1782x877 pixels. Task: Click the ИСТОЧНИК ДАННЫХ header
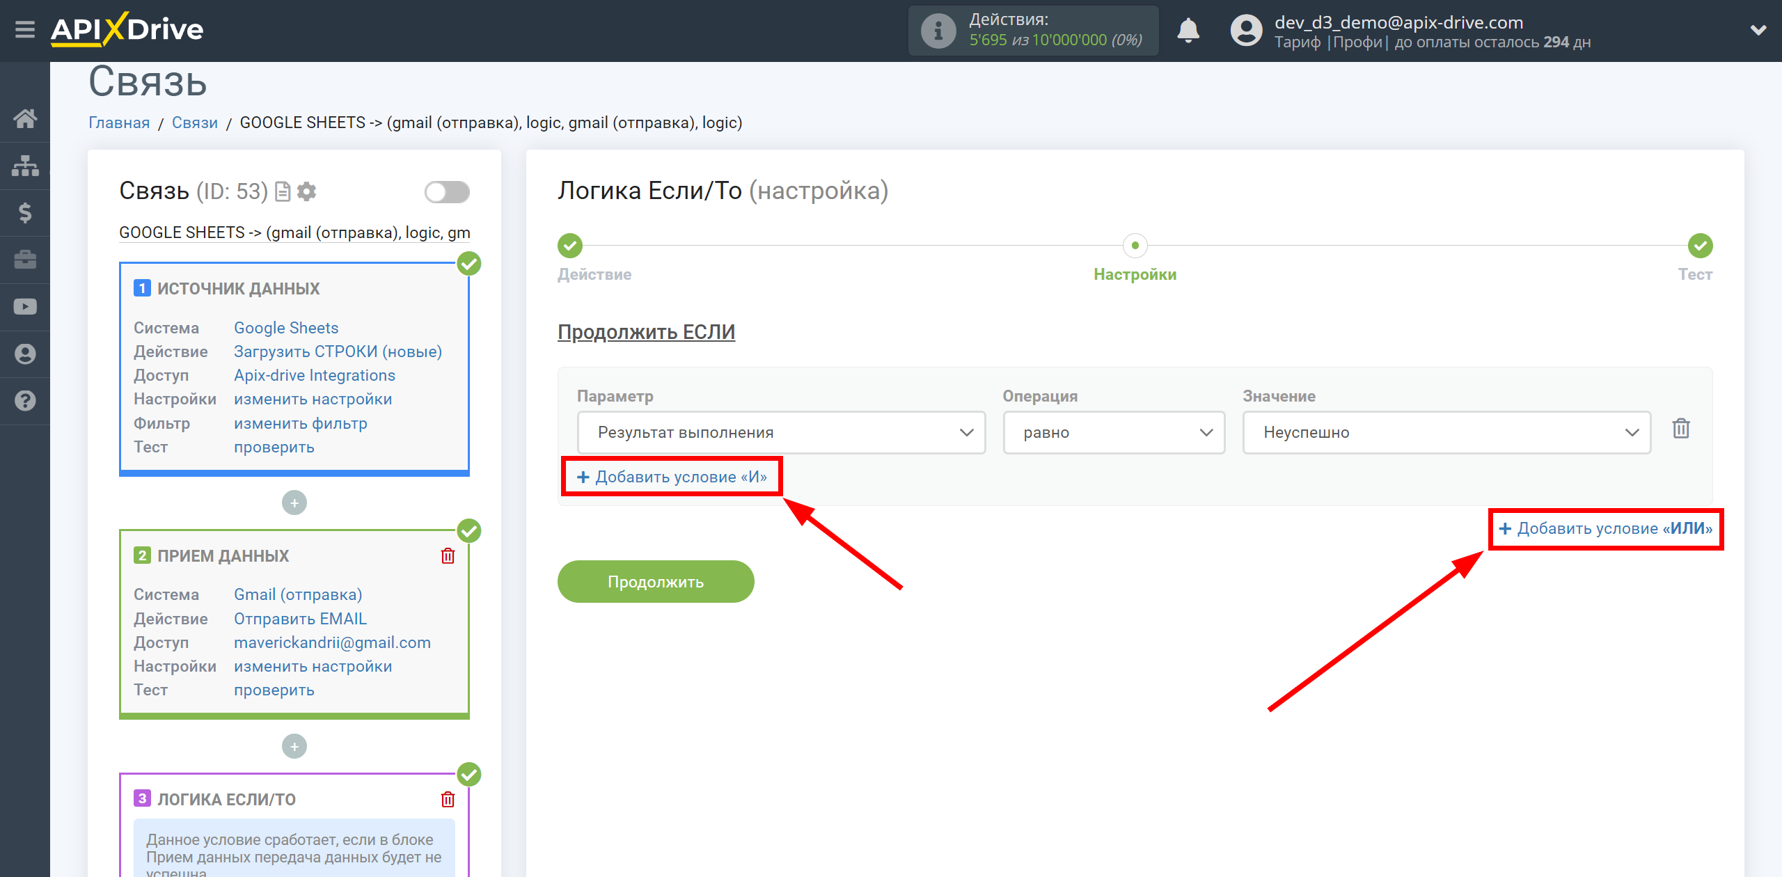click(x=238, y=288)
